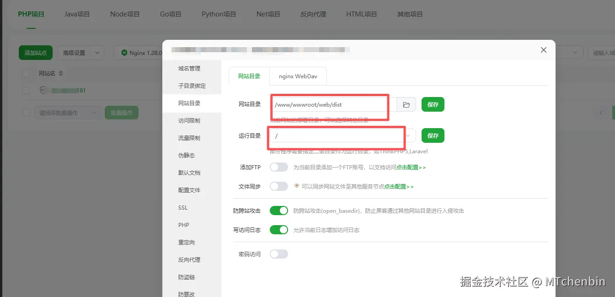Select nginx WebDav tab

pyautogui.click(x=298, y=76)
